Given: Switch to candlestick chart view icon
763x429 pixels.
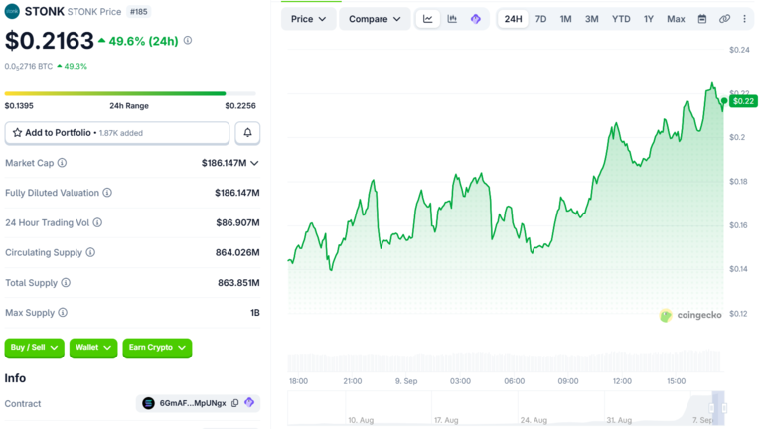Looking at the screenshot, I should (452, 19).
